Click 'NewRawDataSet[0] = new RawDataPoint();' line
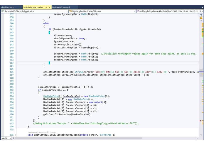 68,99
